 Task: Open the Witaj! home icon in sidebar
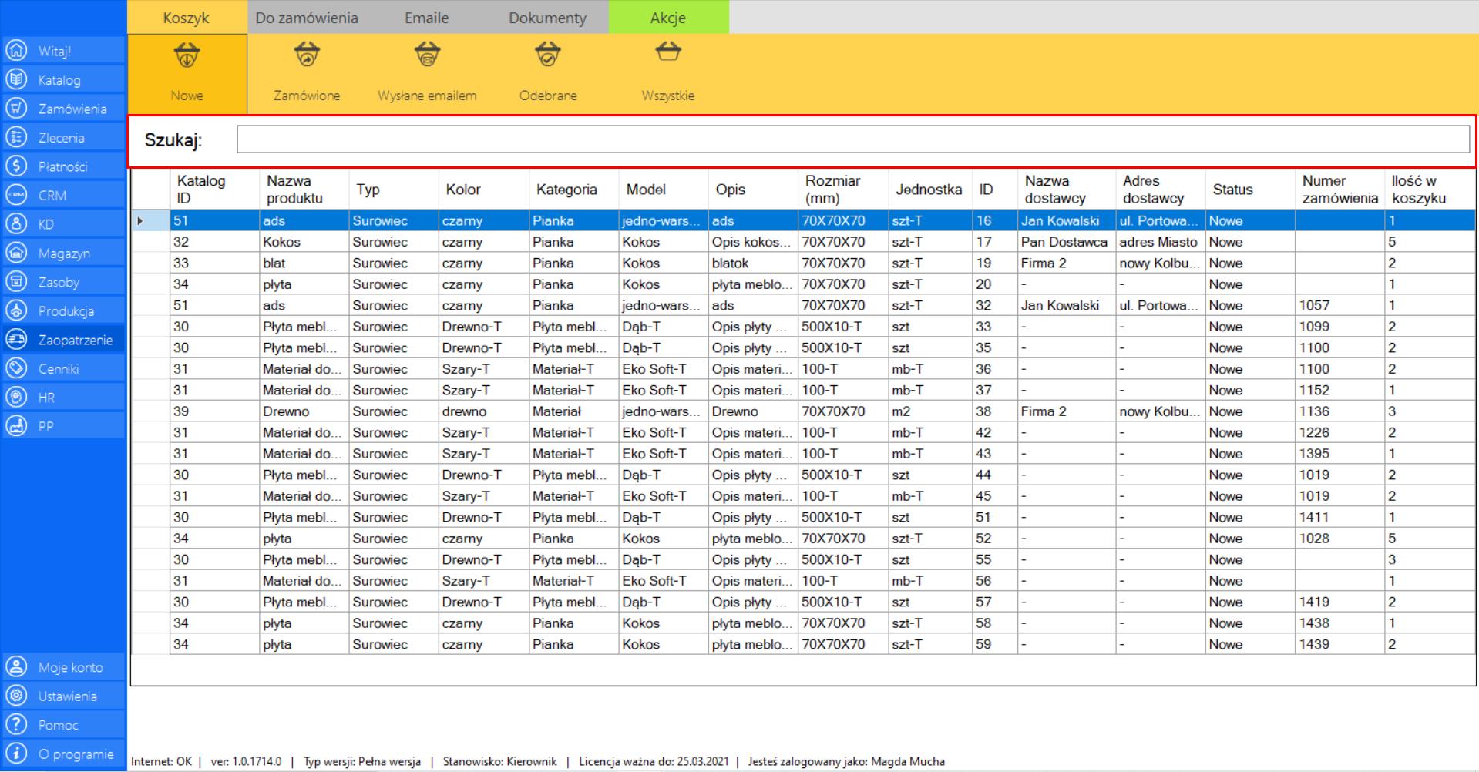(x=16, y=51)
